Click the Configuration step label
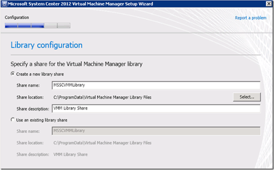Image resolution: width=274 pixels, height=170 pixels. [17, 17]
